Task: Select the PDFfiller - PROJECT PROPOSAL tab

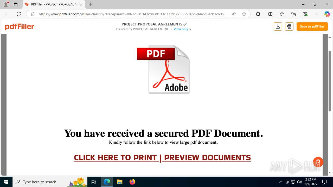Action: point(54,4)
